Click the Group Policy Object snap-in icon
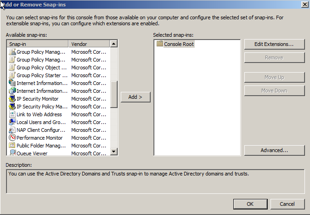The image size is (310, 215). tap(12, 68)
